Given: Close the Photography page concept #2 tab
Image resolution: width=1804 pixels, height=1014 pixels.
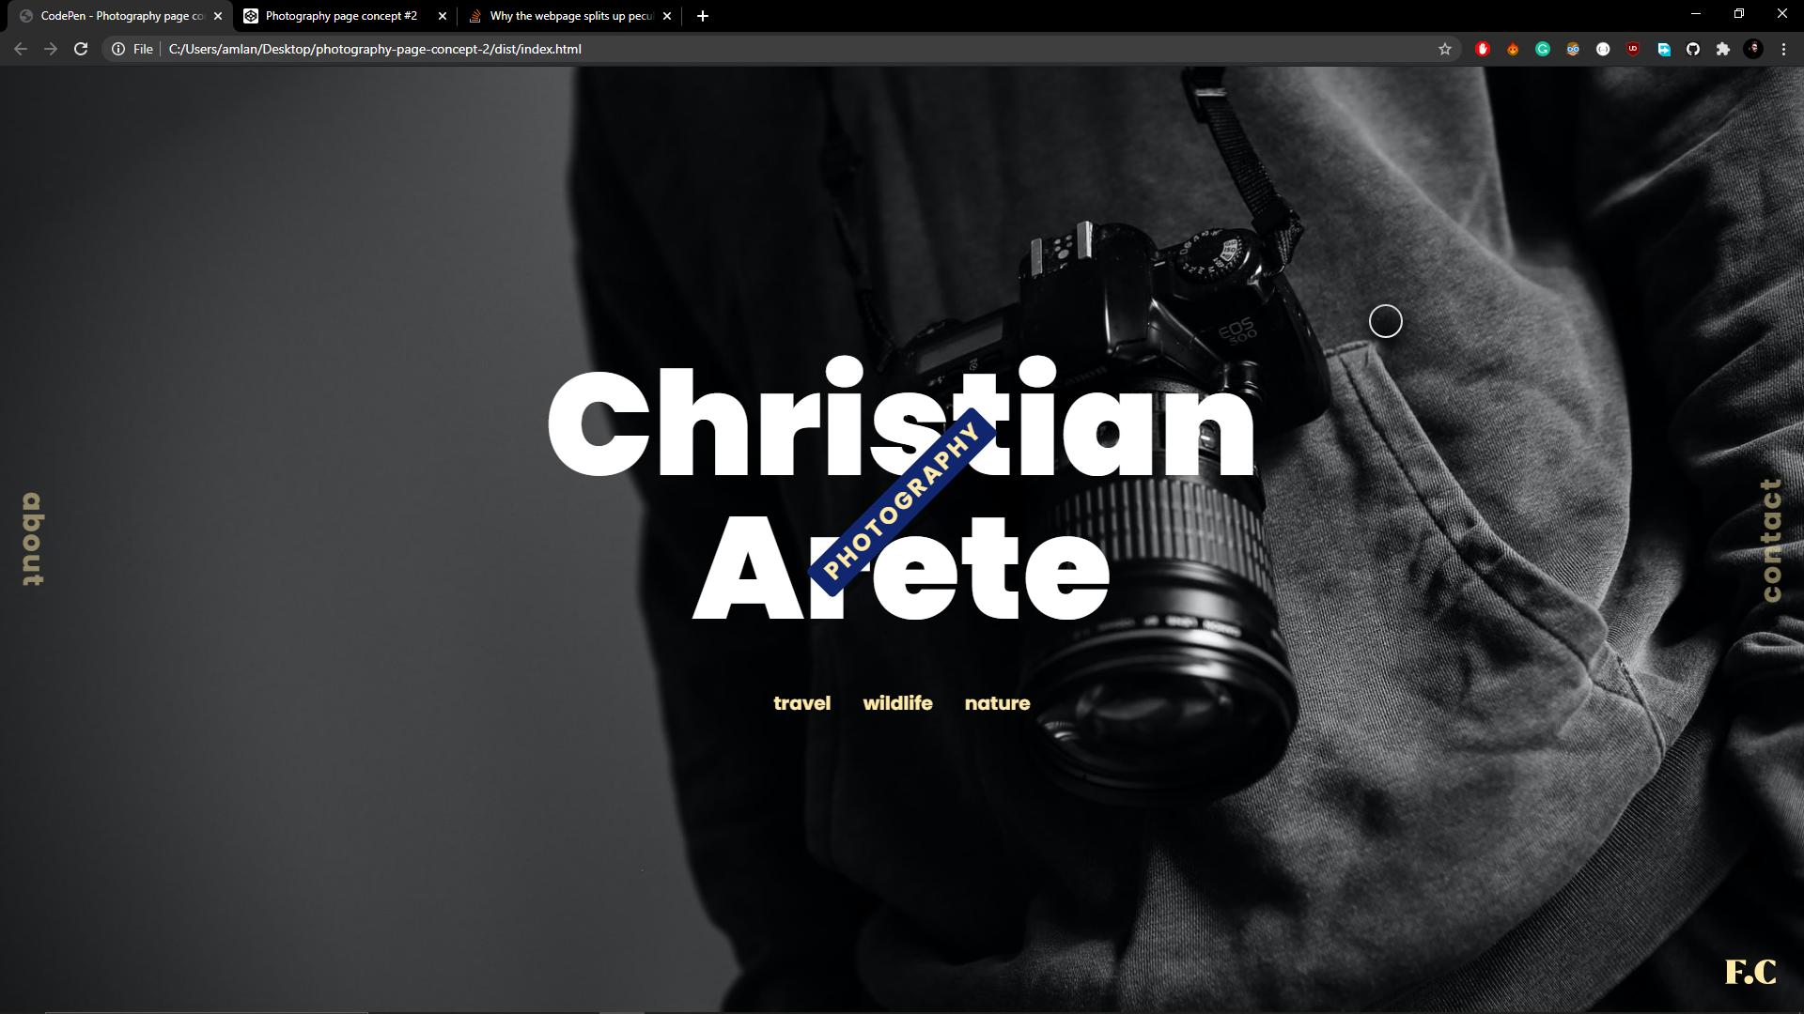Looking at the screenshot, I should (x=443, y=16).
